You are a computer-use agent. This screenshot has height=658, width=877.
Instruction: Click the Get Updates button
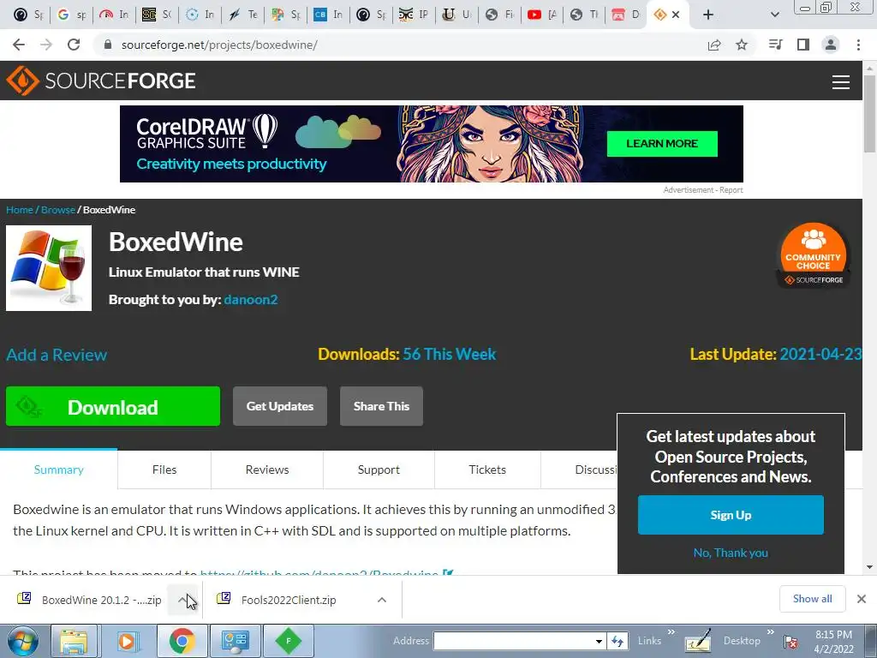coord(280,406)
